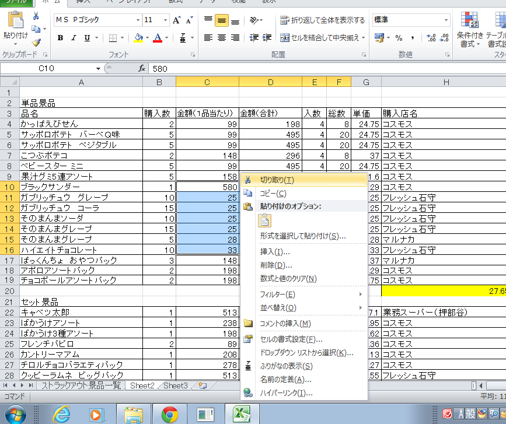Click the cell borders icon

tap(113, 38)
